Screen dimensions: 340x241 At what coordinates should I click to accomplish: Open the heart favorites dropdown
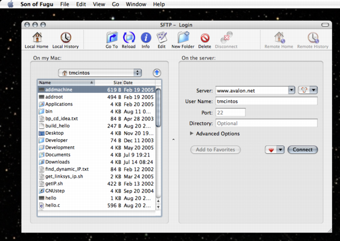click(x=275, y=150)
